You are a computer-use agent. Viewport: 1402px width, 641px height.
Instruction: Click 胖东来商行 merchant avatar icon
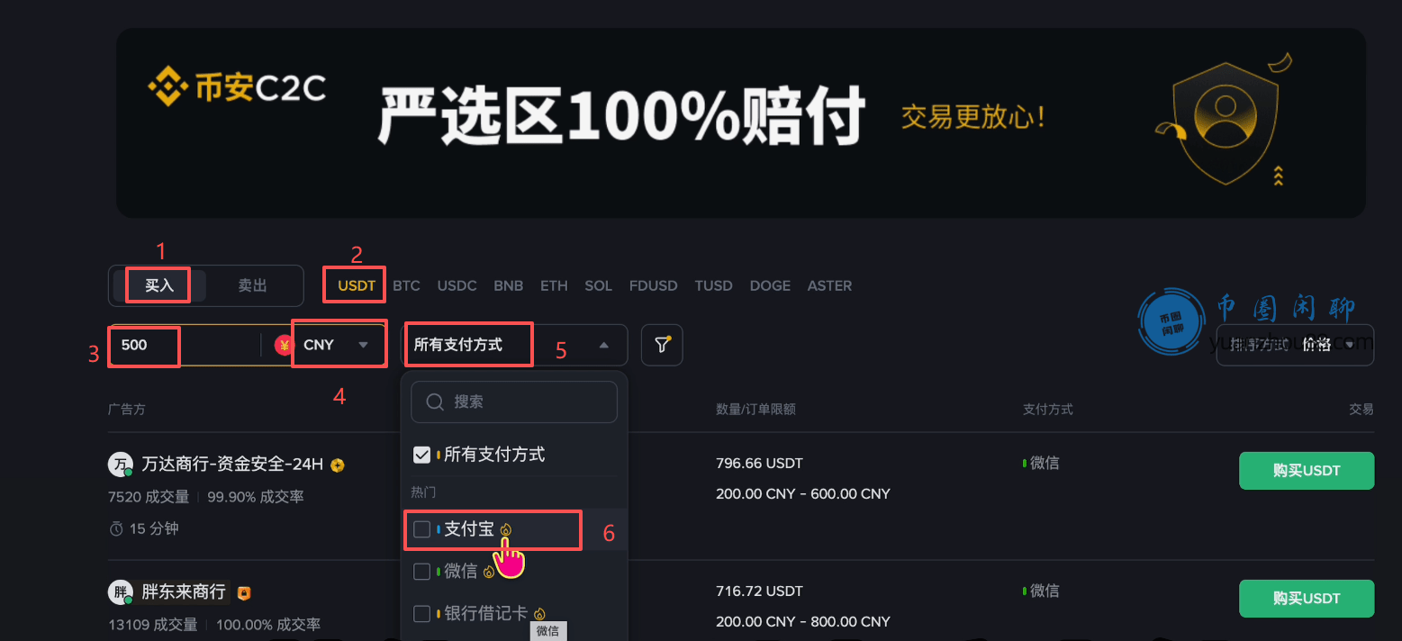click(120, 592)
